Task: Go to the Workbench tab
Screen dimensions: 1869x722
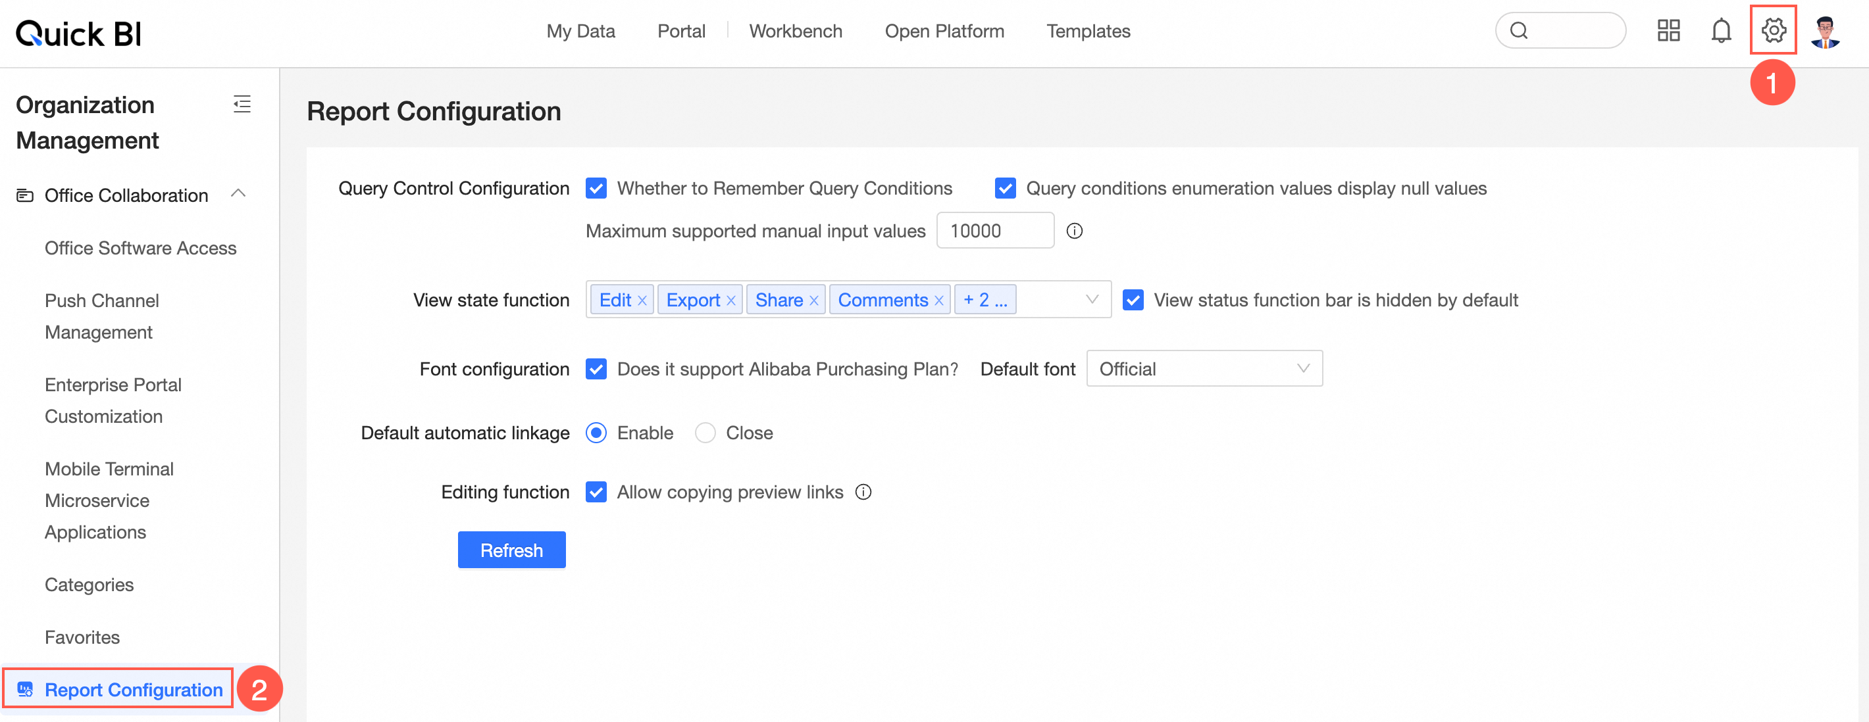Action: coord(795,31)
